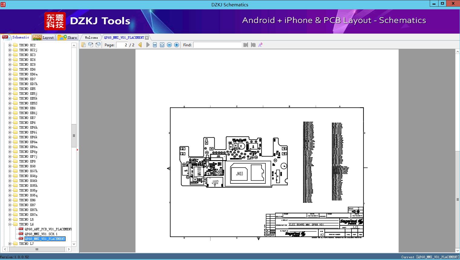The height and width of the screenshot is (260, 460).
Task: Click the next page arrow
Action: point(148,45)
